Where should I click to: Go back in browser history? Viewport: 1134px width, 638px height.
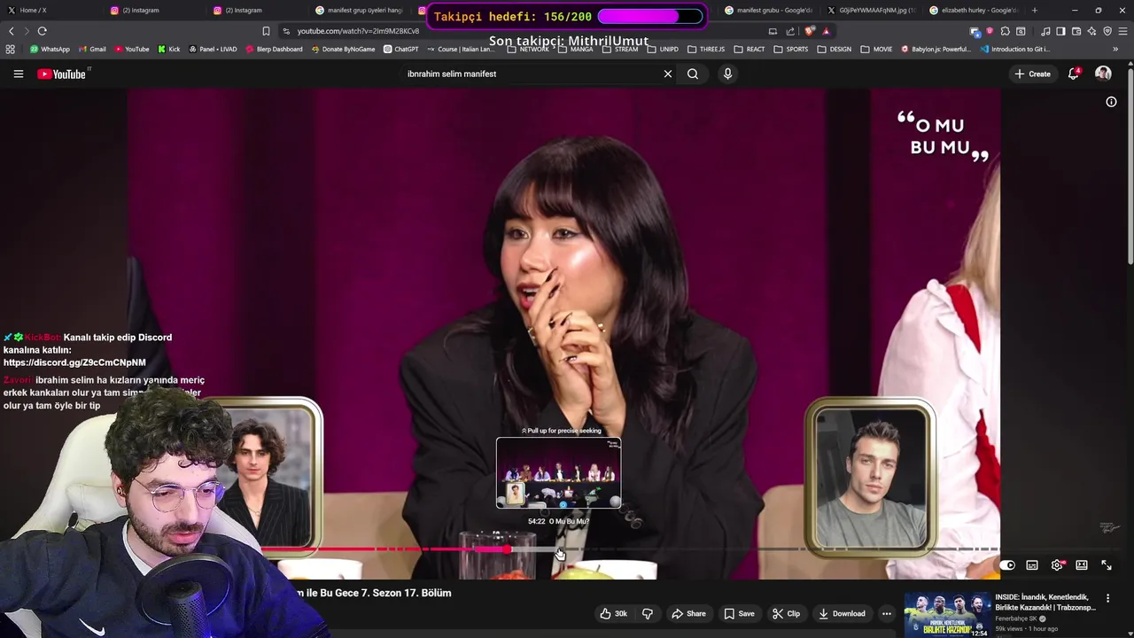[12, 31]
